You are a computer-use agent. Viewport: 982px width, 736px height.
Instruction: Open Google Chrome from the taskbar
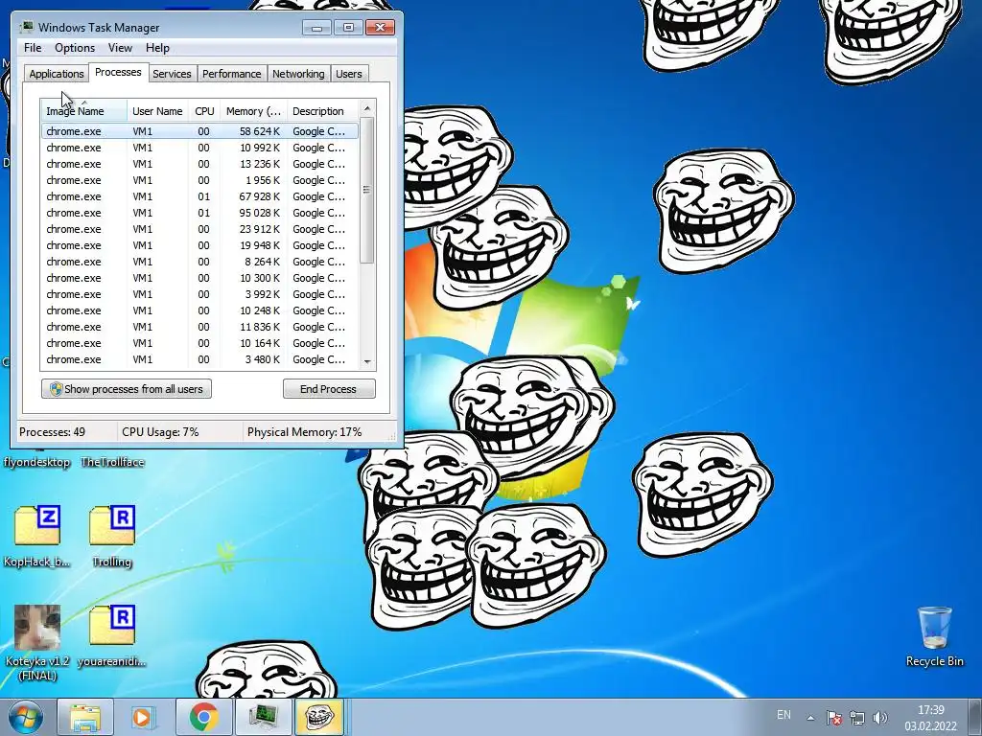click(203, 717)
